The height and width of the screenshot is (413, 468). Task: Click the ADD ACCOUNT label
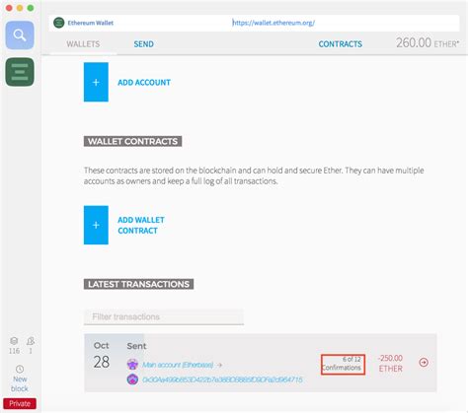pyautogui.click(x=144, y=83)
